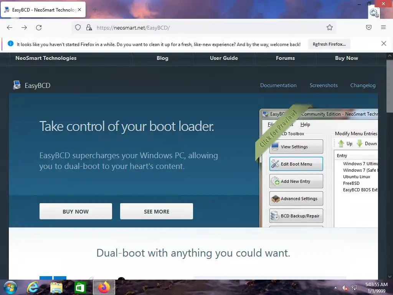The width and height of the screenshot is (393, 295).
Task: Open the User Guide menu item
Action: point(224,58)
